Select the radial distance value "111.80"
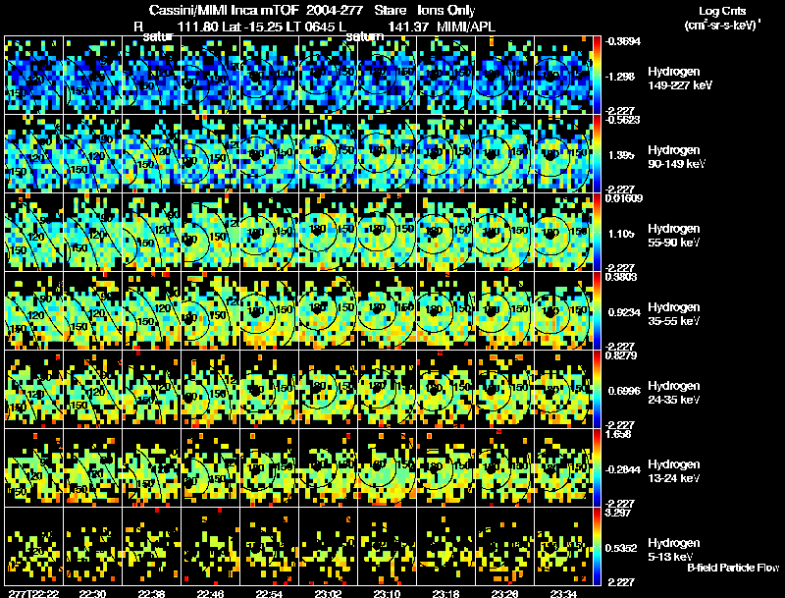 click(198, 27)
